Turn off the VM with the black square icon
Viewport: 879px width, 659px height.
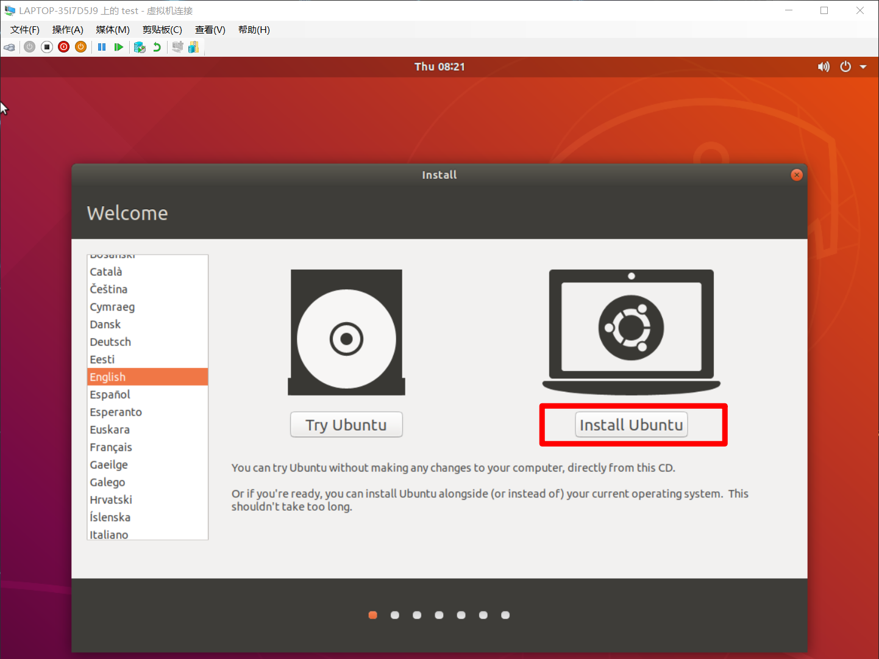pos(47,47)
